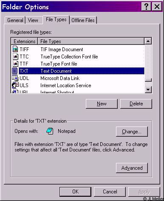Viewport: 164px width, 201px height.
Task: Click the TTF font file icon
Action: click(15, 64)
